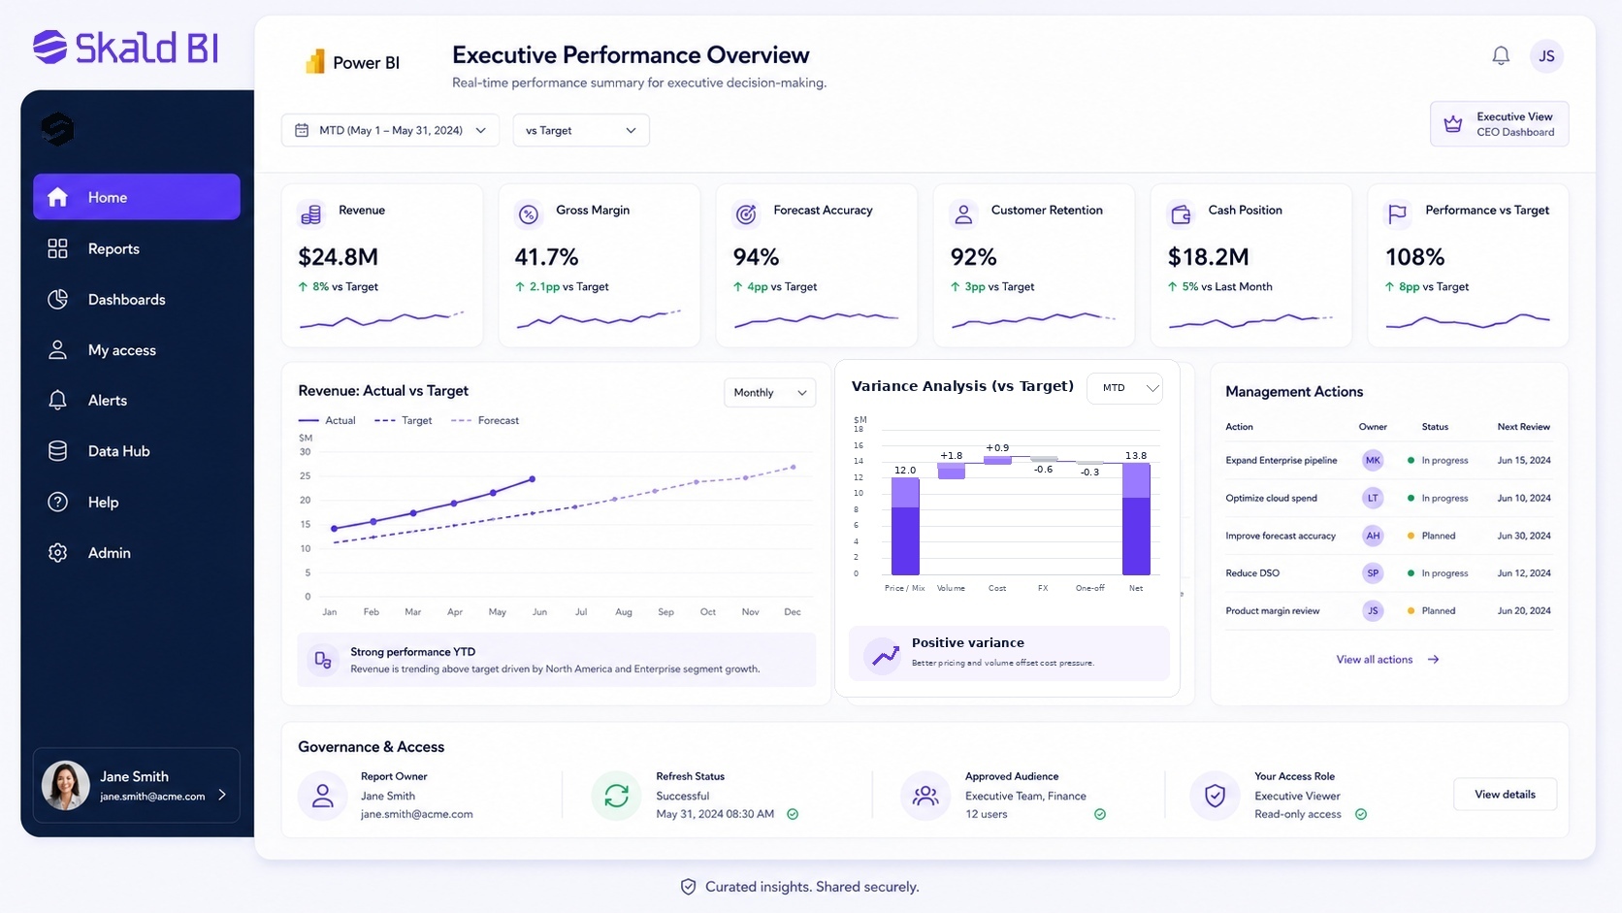Viewport: 1622px width, 913px height.
Task: Click the Report Owner person icon
Action: [x=323, y=796]
